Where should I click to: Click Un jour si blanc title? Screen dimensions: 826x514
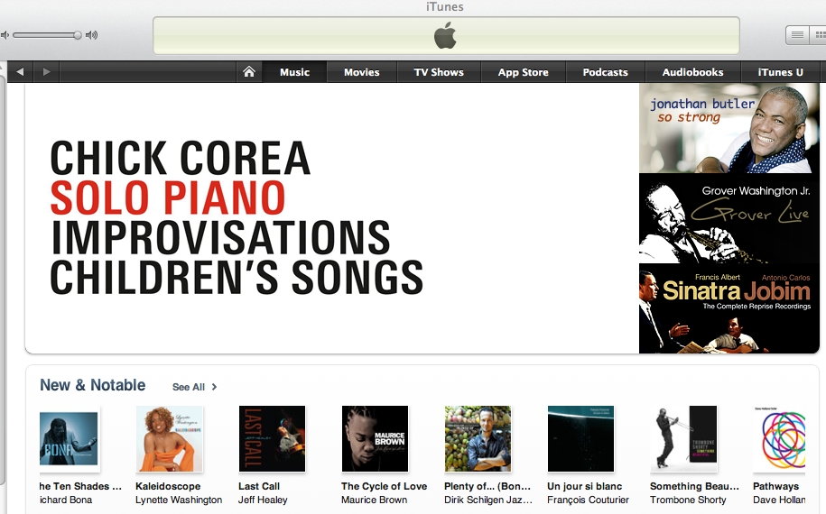584,486
